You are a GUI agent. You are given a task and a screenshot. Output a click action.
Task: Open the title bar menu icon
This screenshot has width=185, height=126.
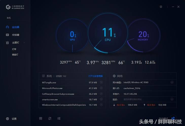[x=161, y=7]
